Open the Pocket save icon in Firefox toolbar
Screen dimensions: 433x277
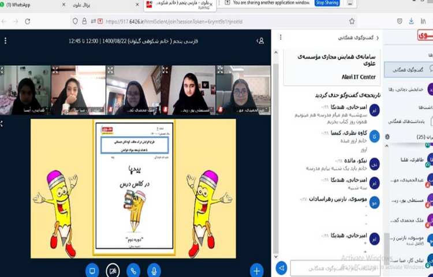pos(400,21)
